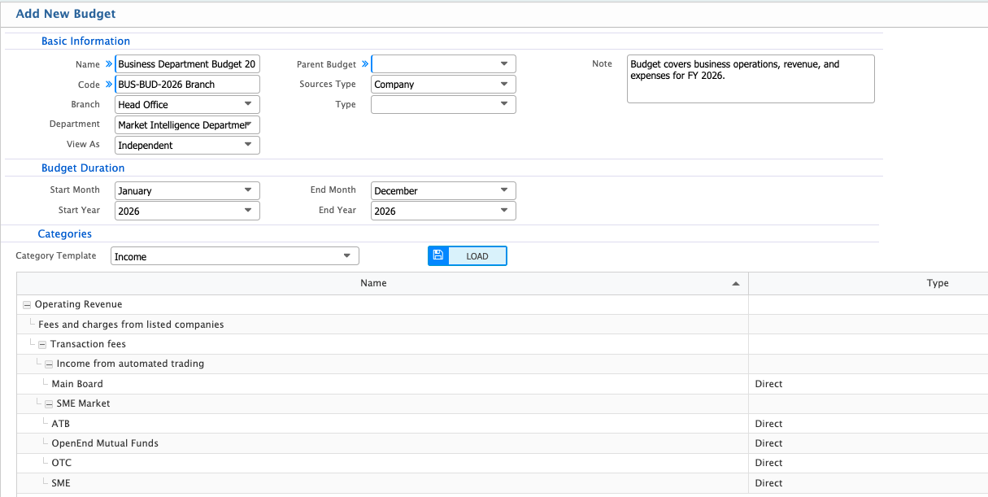Open the Branch dropdown

coord(249,104)
